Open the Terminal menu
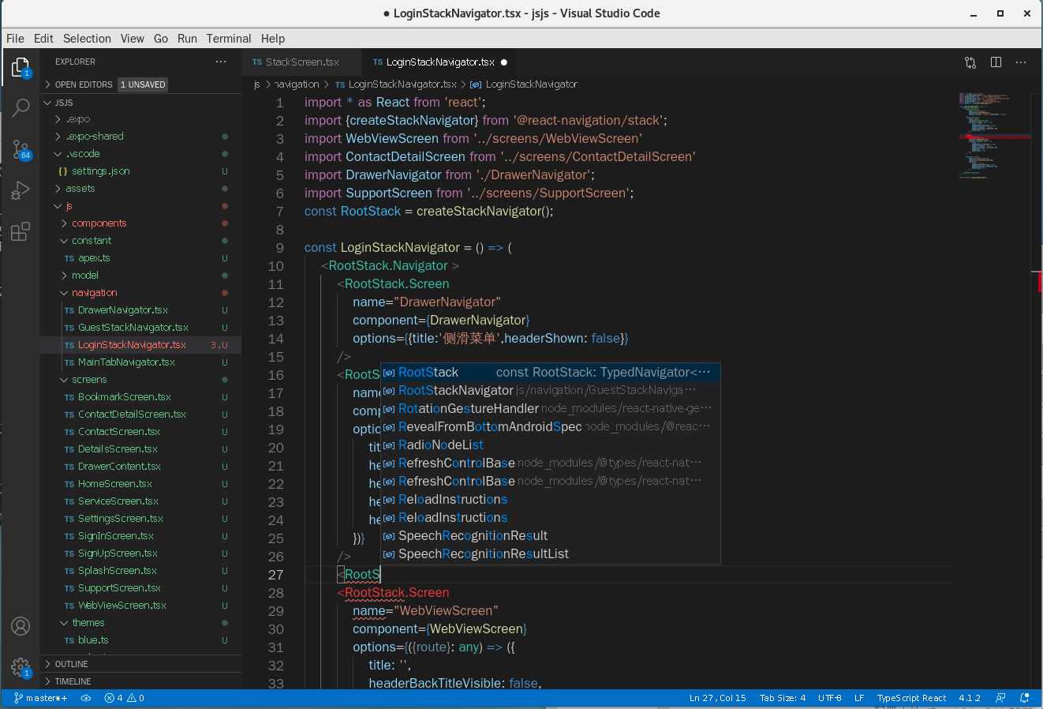 pos(229,39)
